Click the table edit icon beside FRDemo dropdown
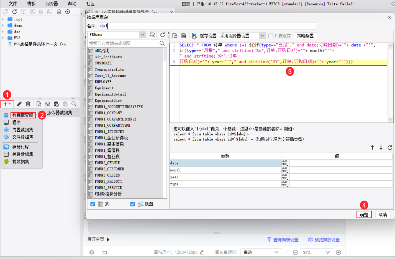Viewport: 395px width, 259px height. click(152, 35)
